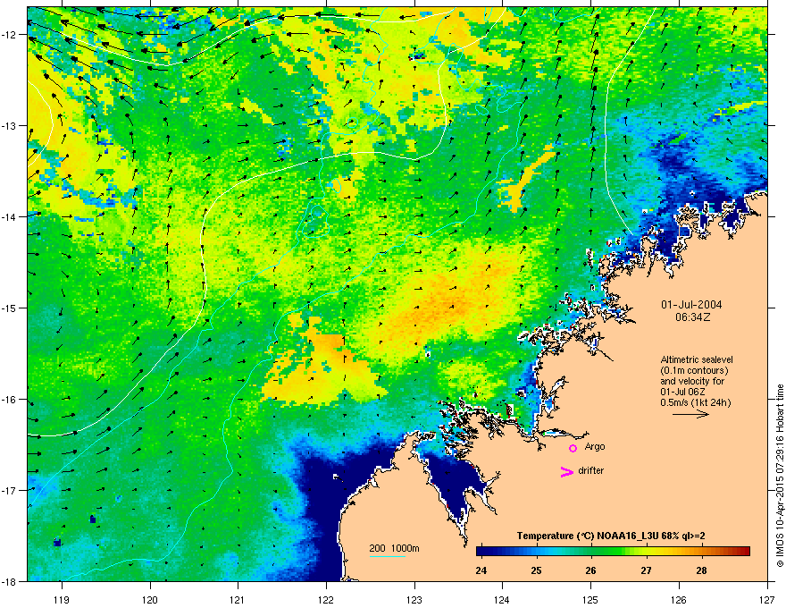The image size is (786, 608).
Task: Click the longitude axis label '122'
Action: tap(326, 599)
